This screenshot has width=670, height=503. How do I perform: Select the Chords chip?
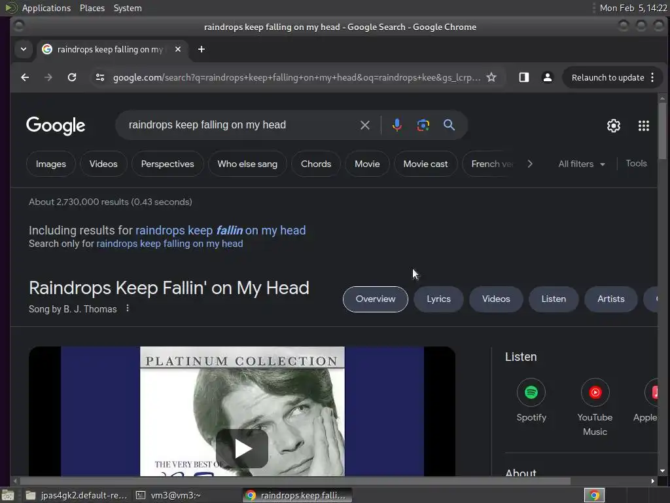316,164
